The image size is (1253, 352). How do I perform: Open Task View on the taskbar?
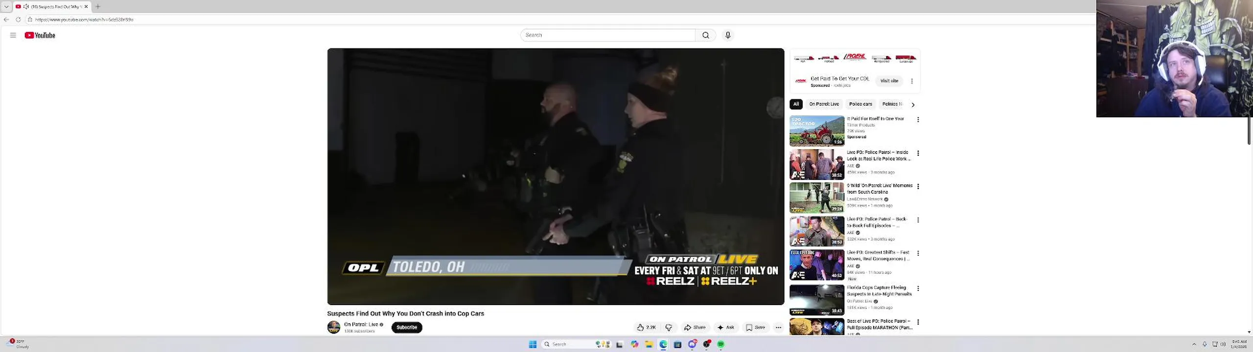(x=619, y=345)
